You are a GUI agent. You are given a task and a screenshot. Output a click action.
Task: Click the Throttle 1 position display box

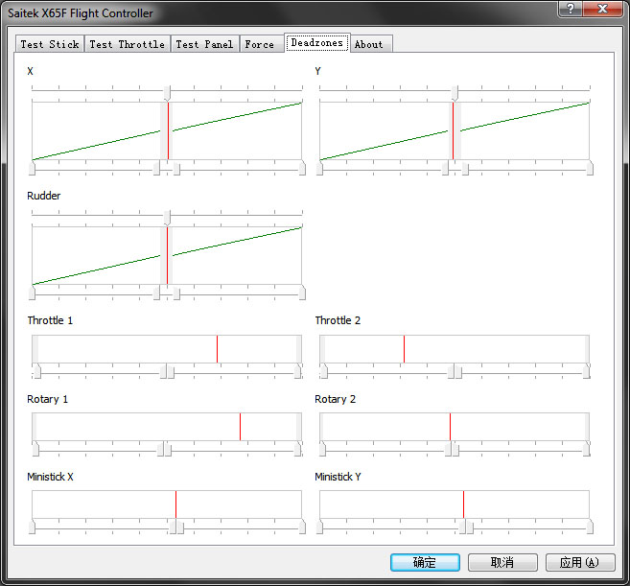point(167,349)
